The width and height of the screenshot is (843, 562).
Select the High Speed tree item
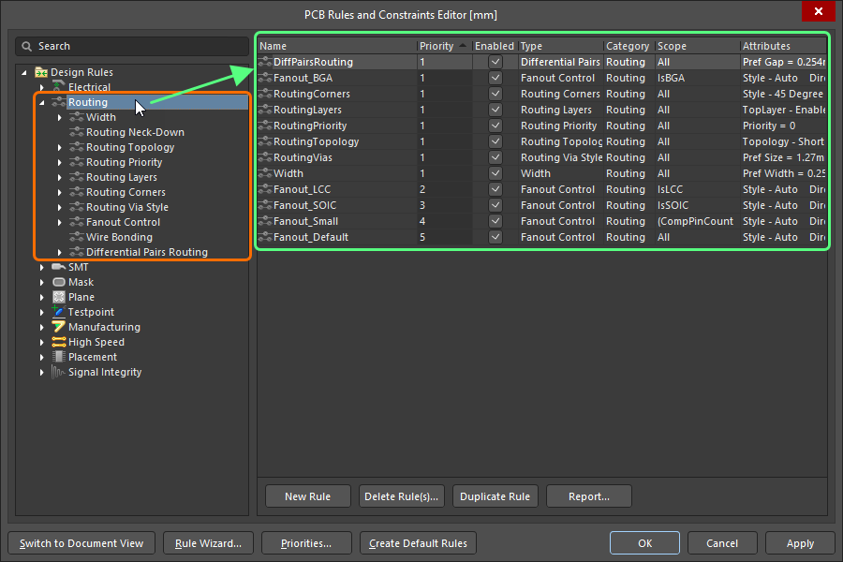[96, 342]
